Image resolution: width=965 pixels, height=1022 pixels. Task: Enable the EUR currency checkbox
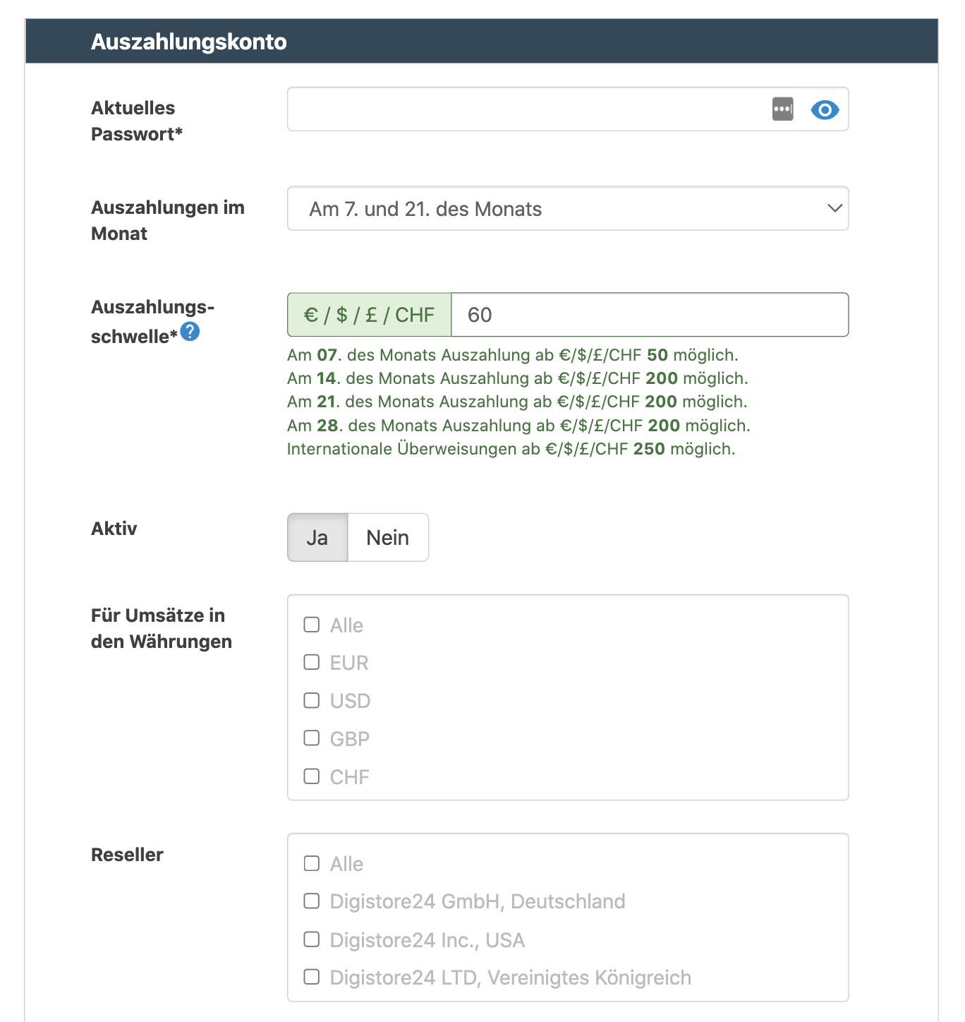point(312,662)
